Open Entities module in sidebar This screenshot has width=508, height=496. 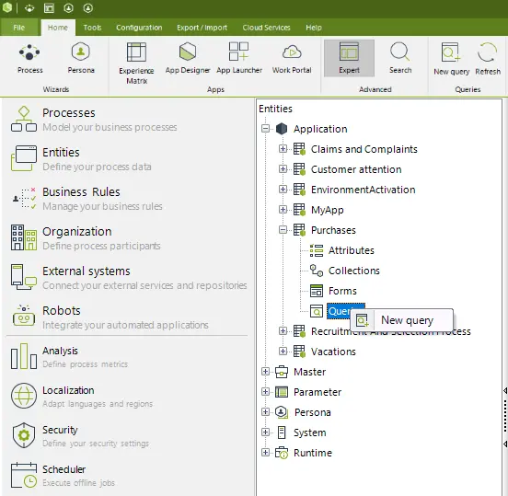point(81,159)
